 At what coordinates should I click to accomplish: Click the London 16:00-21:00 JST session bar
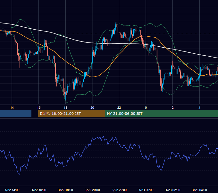[71, 114]
